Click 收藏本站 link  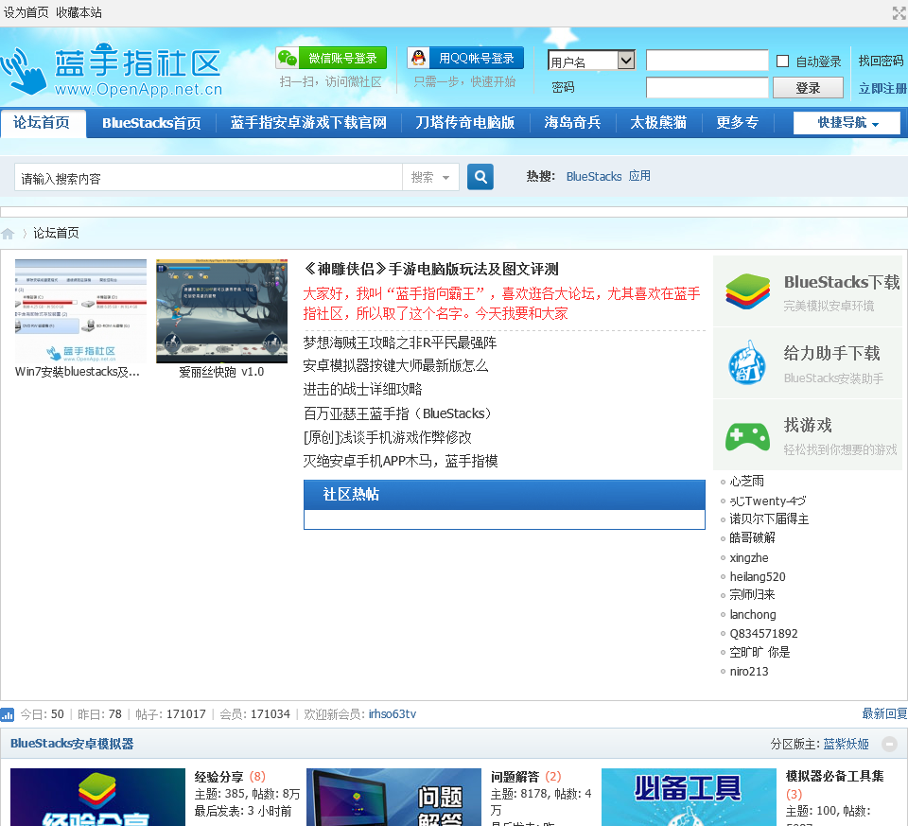click(x=79, y=12)
